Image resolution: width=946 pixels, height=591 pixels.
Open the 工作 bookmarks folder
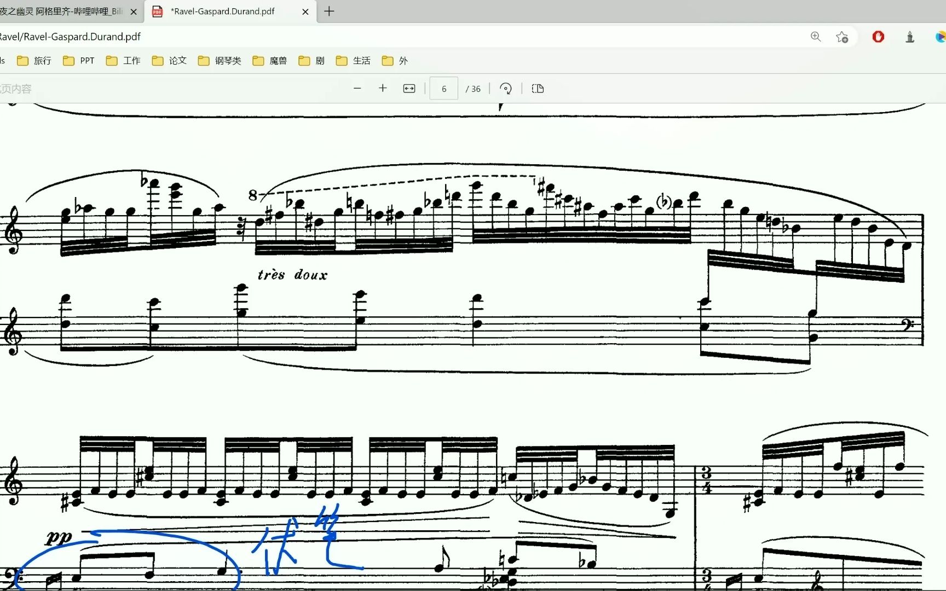(x=123, y=61)
